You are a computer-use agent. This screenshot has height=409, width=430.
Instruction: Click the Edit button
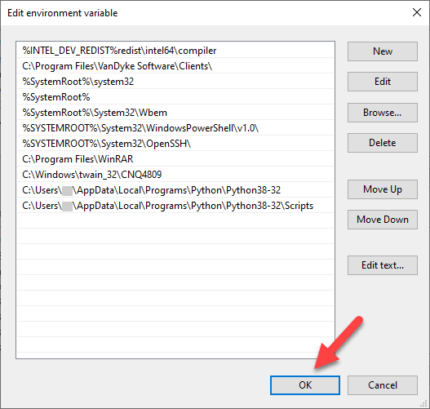click(383, 82)
